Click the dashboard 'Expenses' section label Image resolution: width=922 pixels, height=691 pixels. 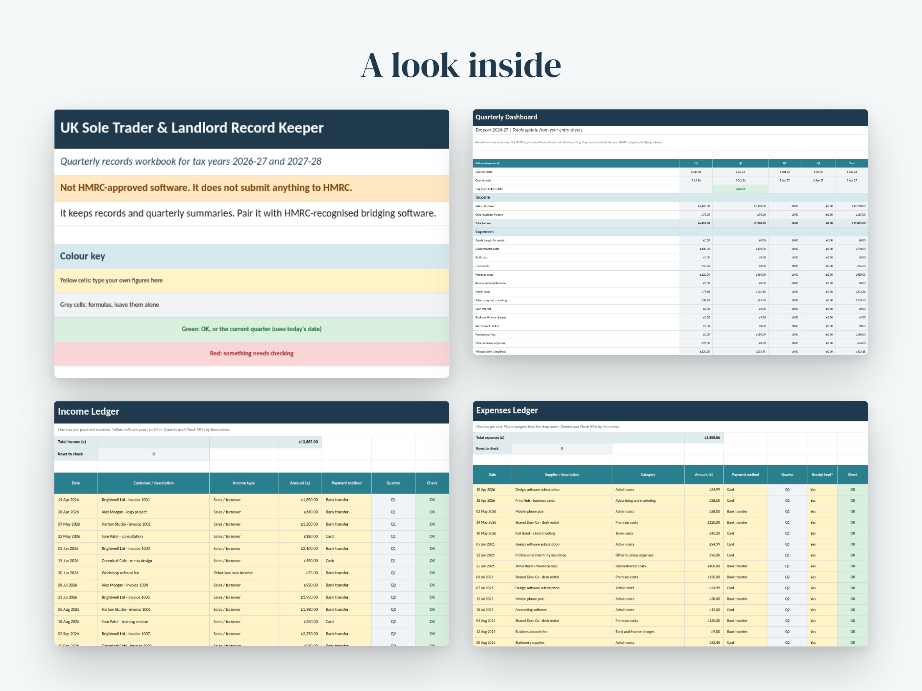point(484,231)
